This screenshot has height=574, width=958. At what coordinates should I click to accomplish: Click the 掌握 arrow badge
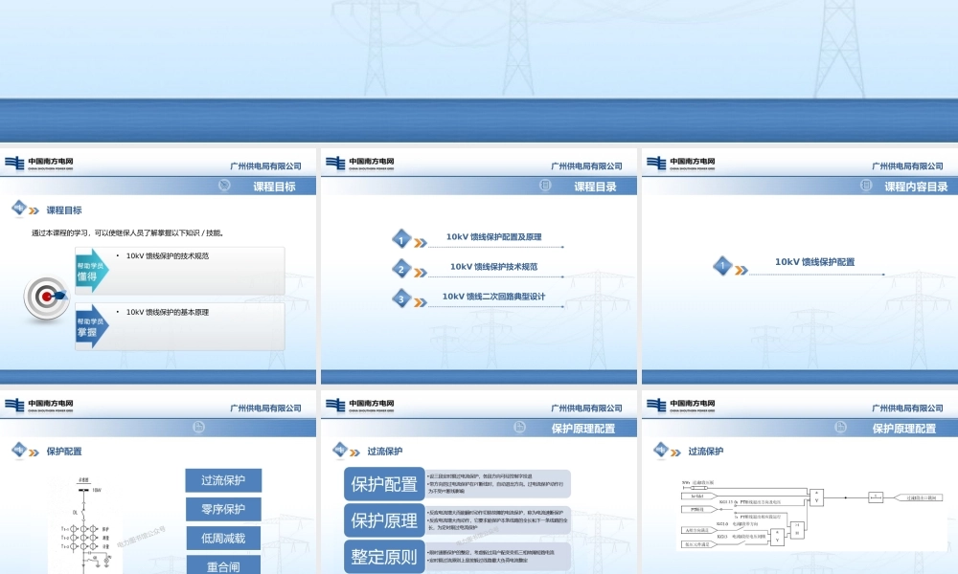92,327
